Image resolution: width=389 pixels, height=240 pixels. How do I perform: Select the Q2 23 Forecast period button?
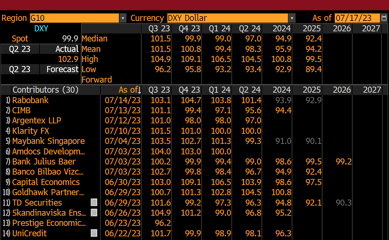click(20, 69)
